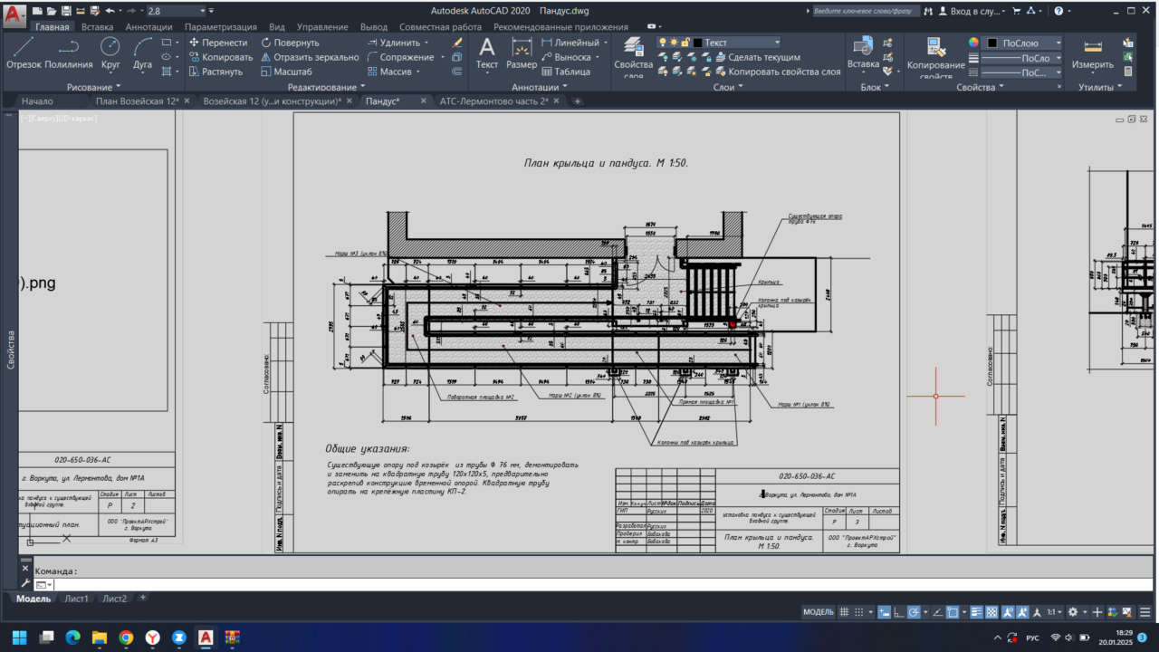Select the Размер dimension tool
1159x652 pixels.
click(522, 53)
